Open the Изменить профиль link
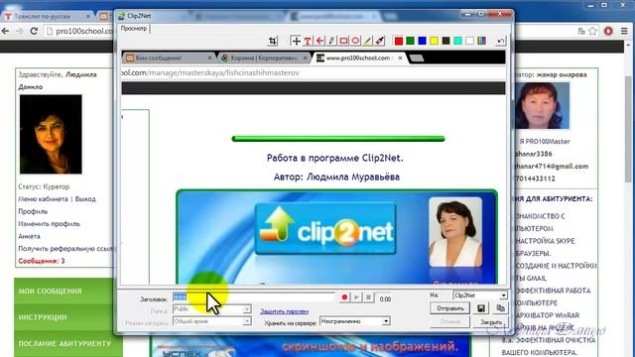This screenshot has width=635, height=357. pos(49,224)
